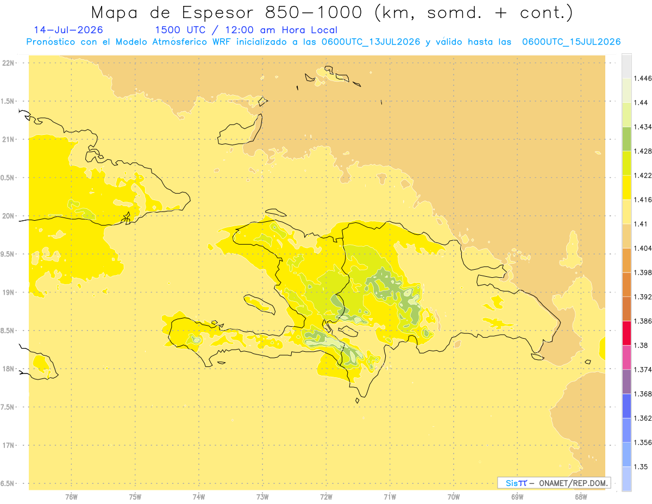Image resolution: width=652 pixels, height=504 pixels.
Task: Click the '9.5N' latitude tick label
Action: pos(8,254)
